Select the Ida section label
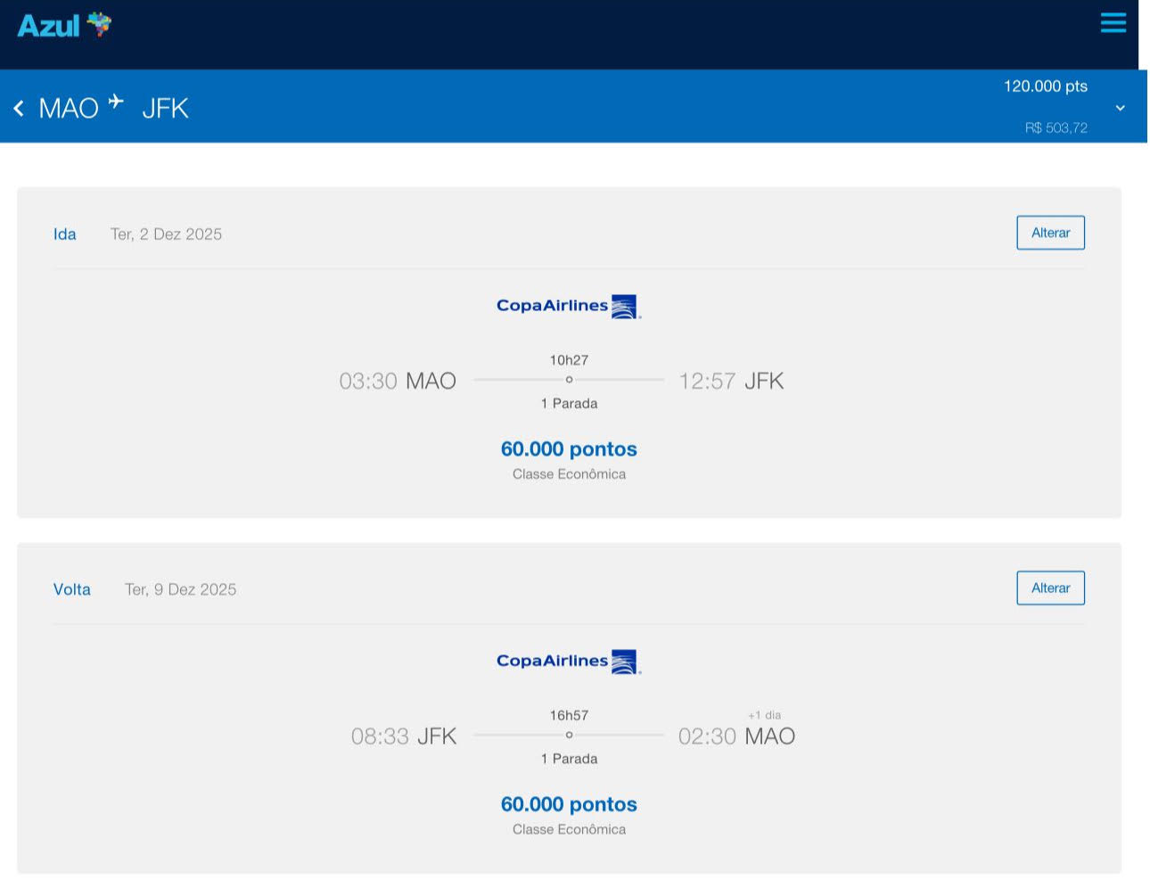The height and width of the screenshot is (888, 1150). click(65, 234)
